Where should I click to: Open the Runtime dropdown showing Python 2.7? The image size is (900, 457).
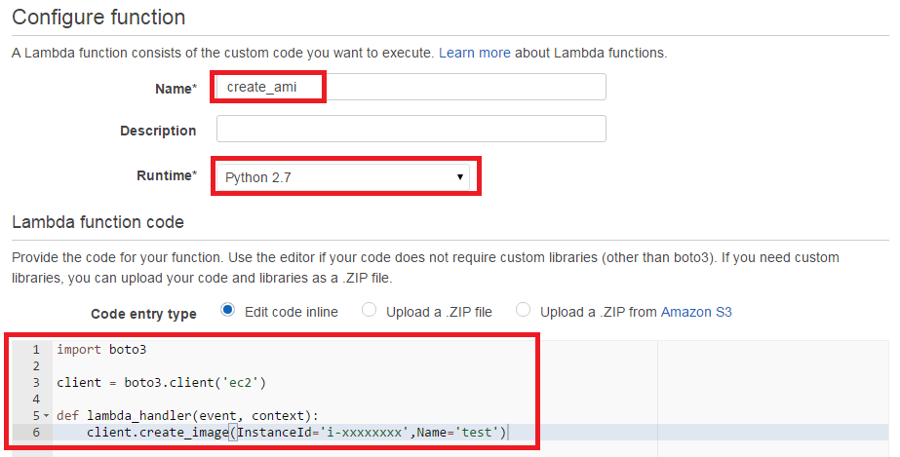click(x=342, y=176)
